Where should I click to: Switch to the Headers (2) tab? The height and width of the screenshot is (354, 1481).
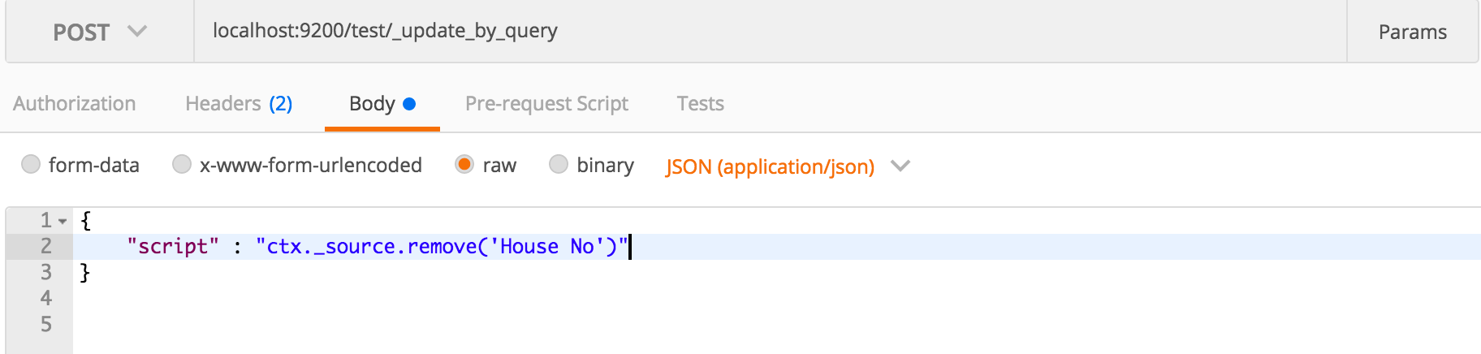(239, 104)
